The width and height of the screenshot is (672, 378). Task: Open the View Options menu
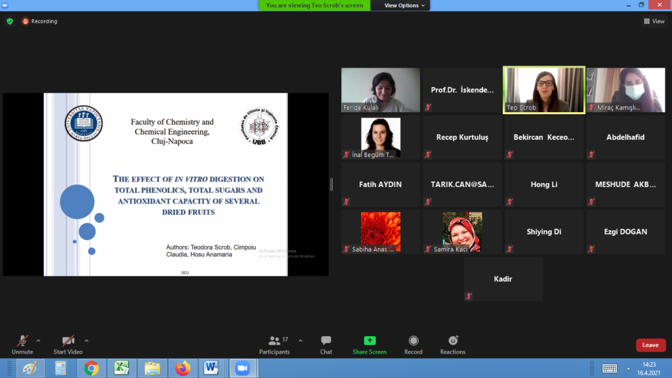pyautogui.click(x=404, y=5)
